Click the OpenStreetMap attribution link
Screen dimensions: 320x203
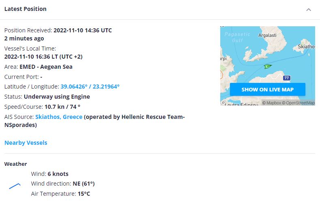301,103
